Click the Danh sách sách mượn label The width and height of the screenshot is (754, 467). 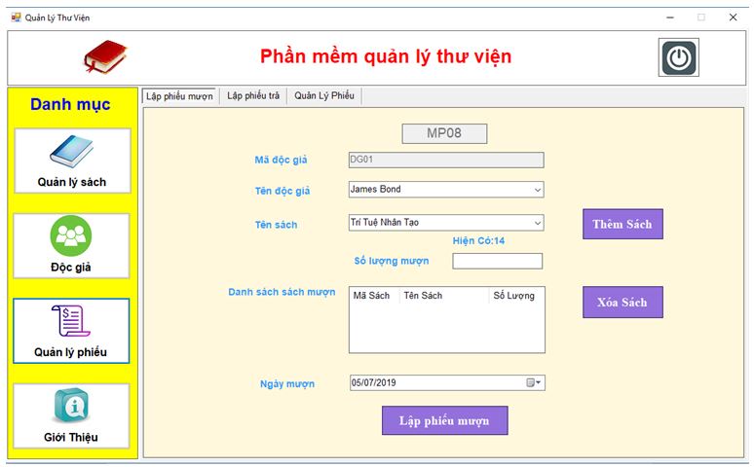coord(282,292)
